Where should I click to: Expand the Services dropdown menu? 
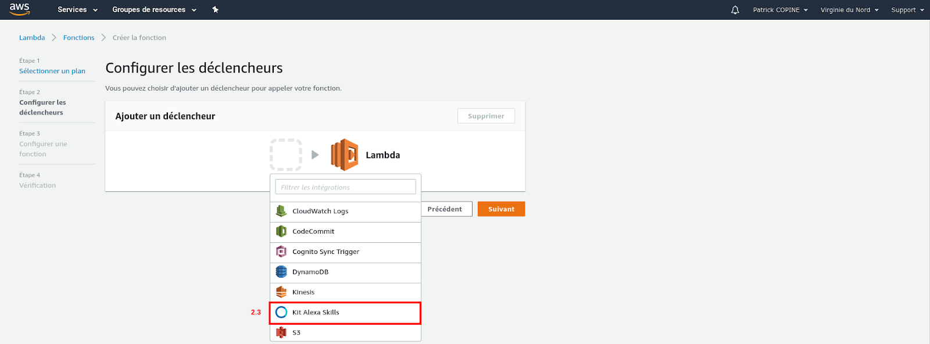[x=78, y=10]
